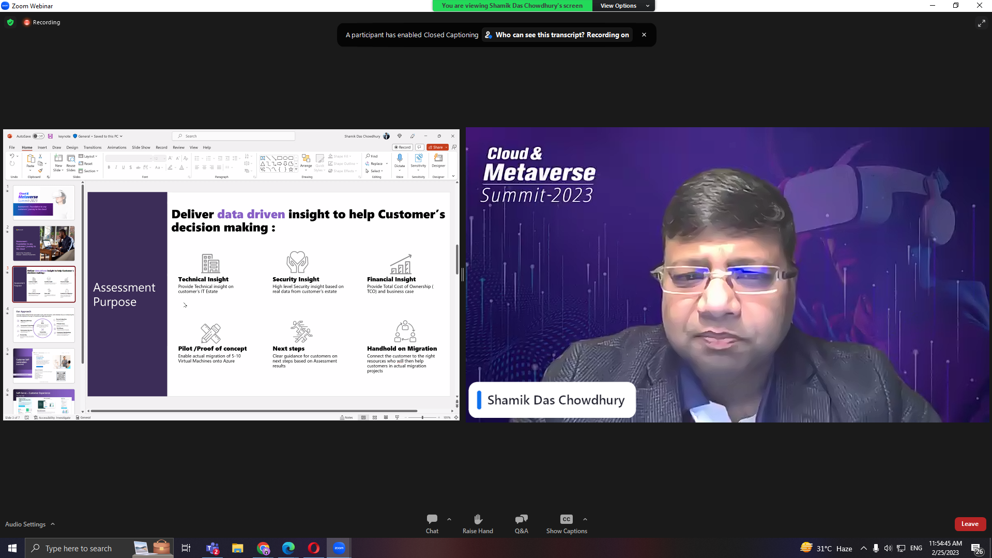Toggle the AutoSave switch in PowerPoint

tap(38, 137)
